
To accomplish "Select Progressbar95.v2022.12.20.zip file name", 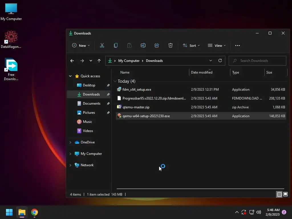I will (x=154, y=98).
